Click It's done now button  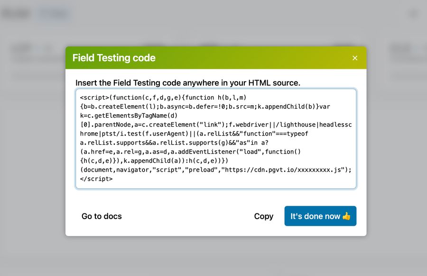click(320, 216)
